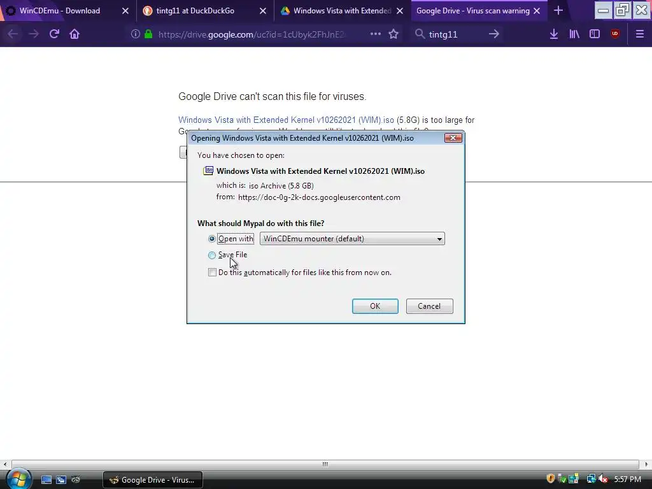Open the 5:57 PM system clock

pyautogui.click(x=627, y=479)
